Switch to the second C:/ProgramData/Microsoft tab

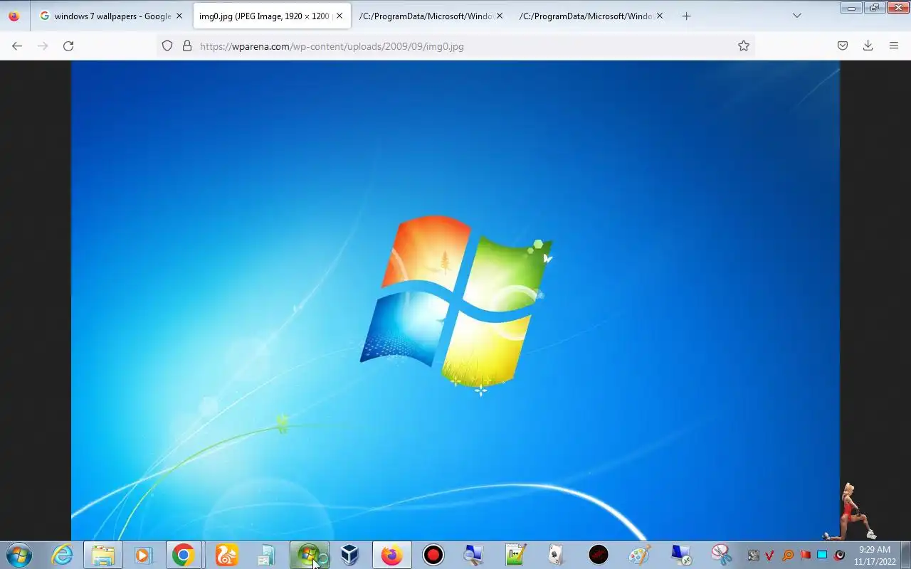[591, 16]
